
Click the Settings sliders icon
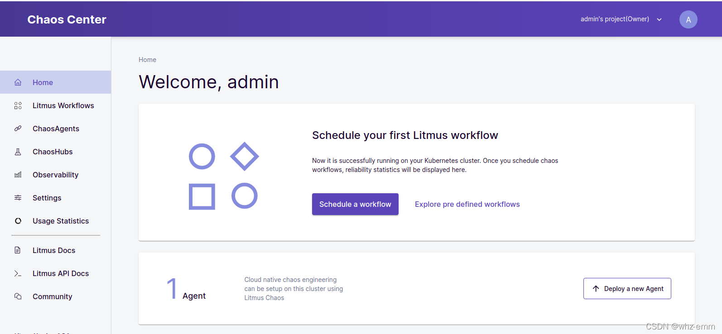(18, 198)
